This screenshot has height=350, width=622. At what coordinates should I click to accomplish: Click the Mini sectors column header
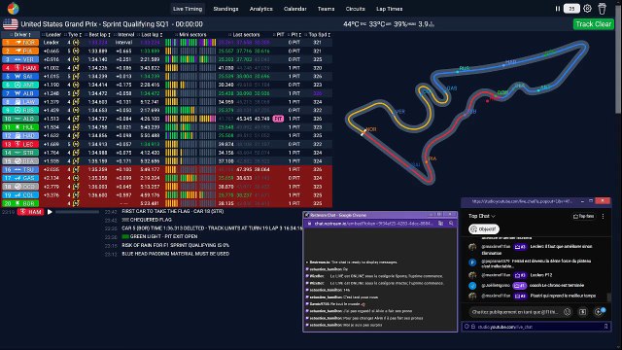pyautogui.click(x=190, y=35)
